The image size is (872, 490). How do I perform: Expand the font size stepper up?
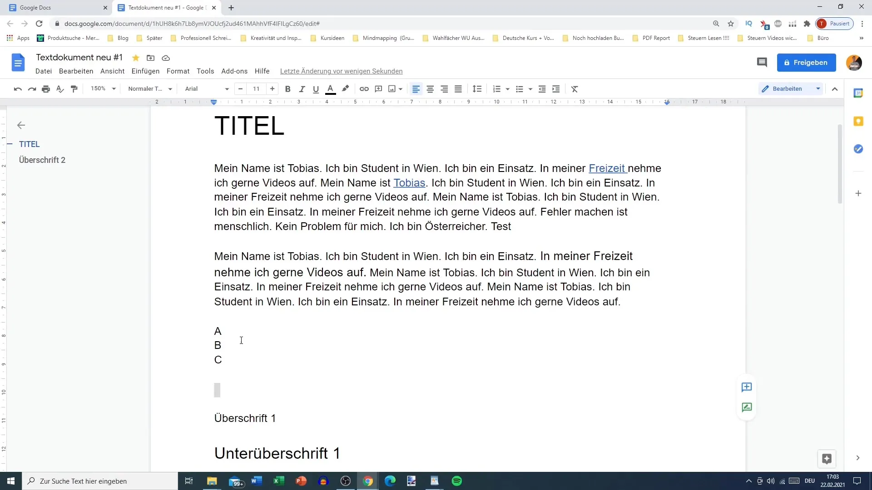(272, 88)
